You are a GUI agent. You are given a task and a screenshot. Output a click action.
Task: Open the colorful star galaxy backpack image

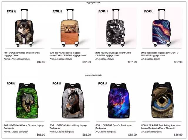[116, 101]
